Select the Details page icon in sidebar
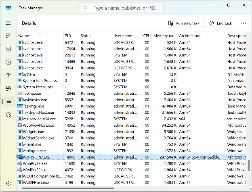252x192 pixels. 8,101
